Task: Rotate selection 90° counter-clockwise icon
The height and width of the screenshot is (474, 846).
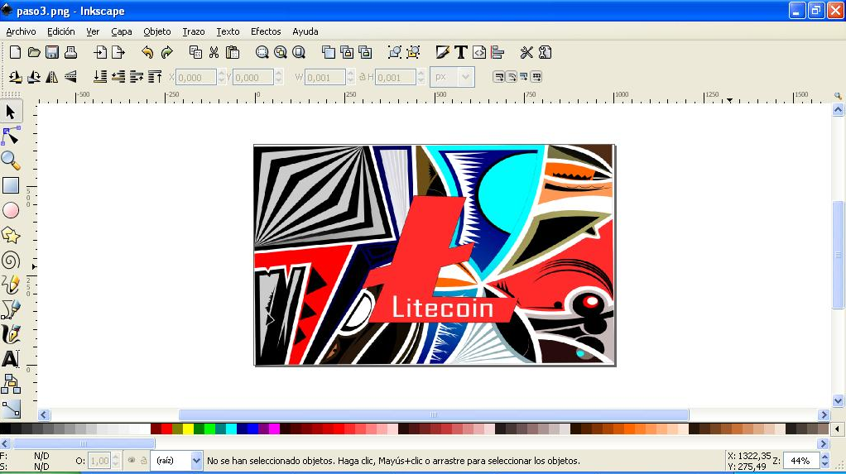Action: tap(15, 77)
